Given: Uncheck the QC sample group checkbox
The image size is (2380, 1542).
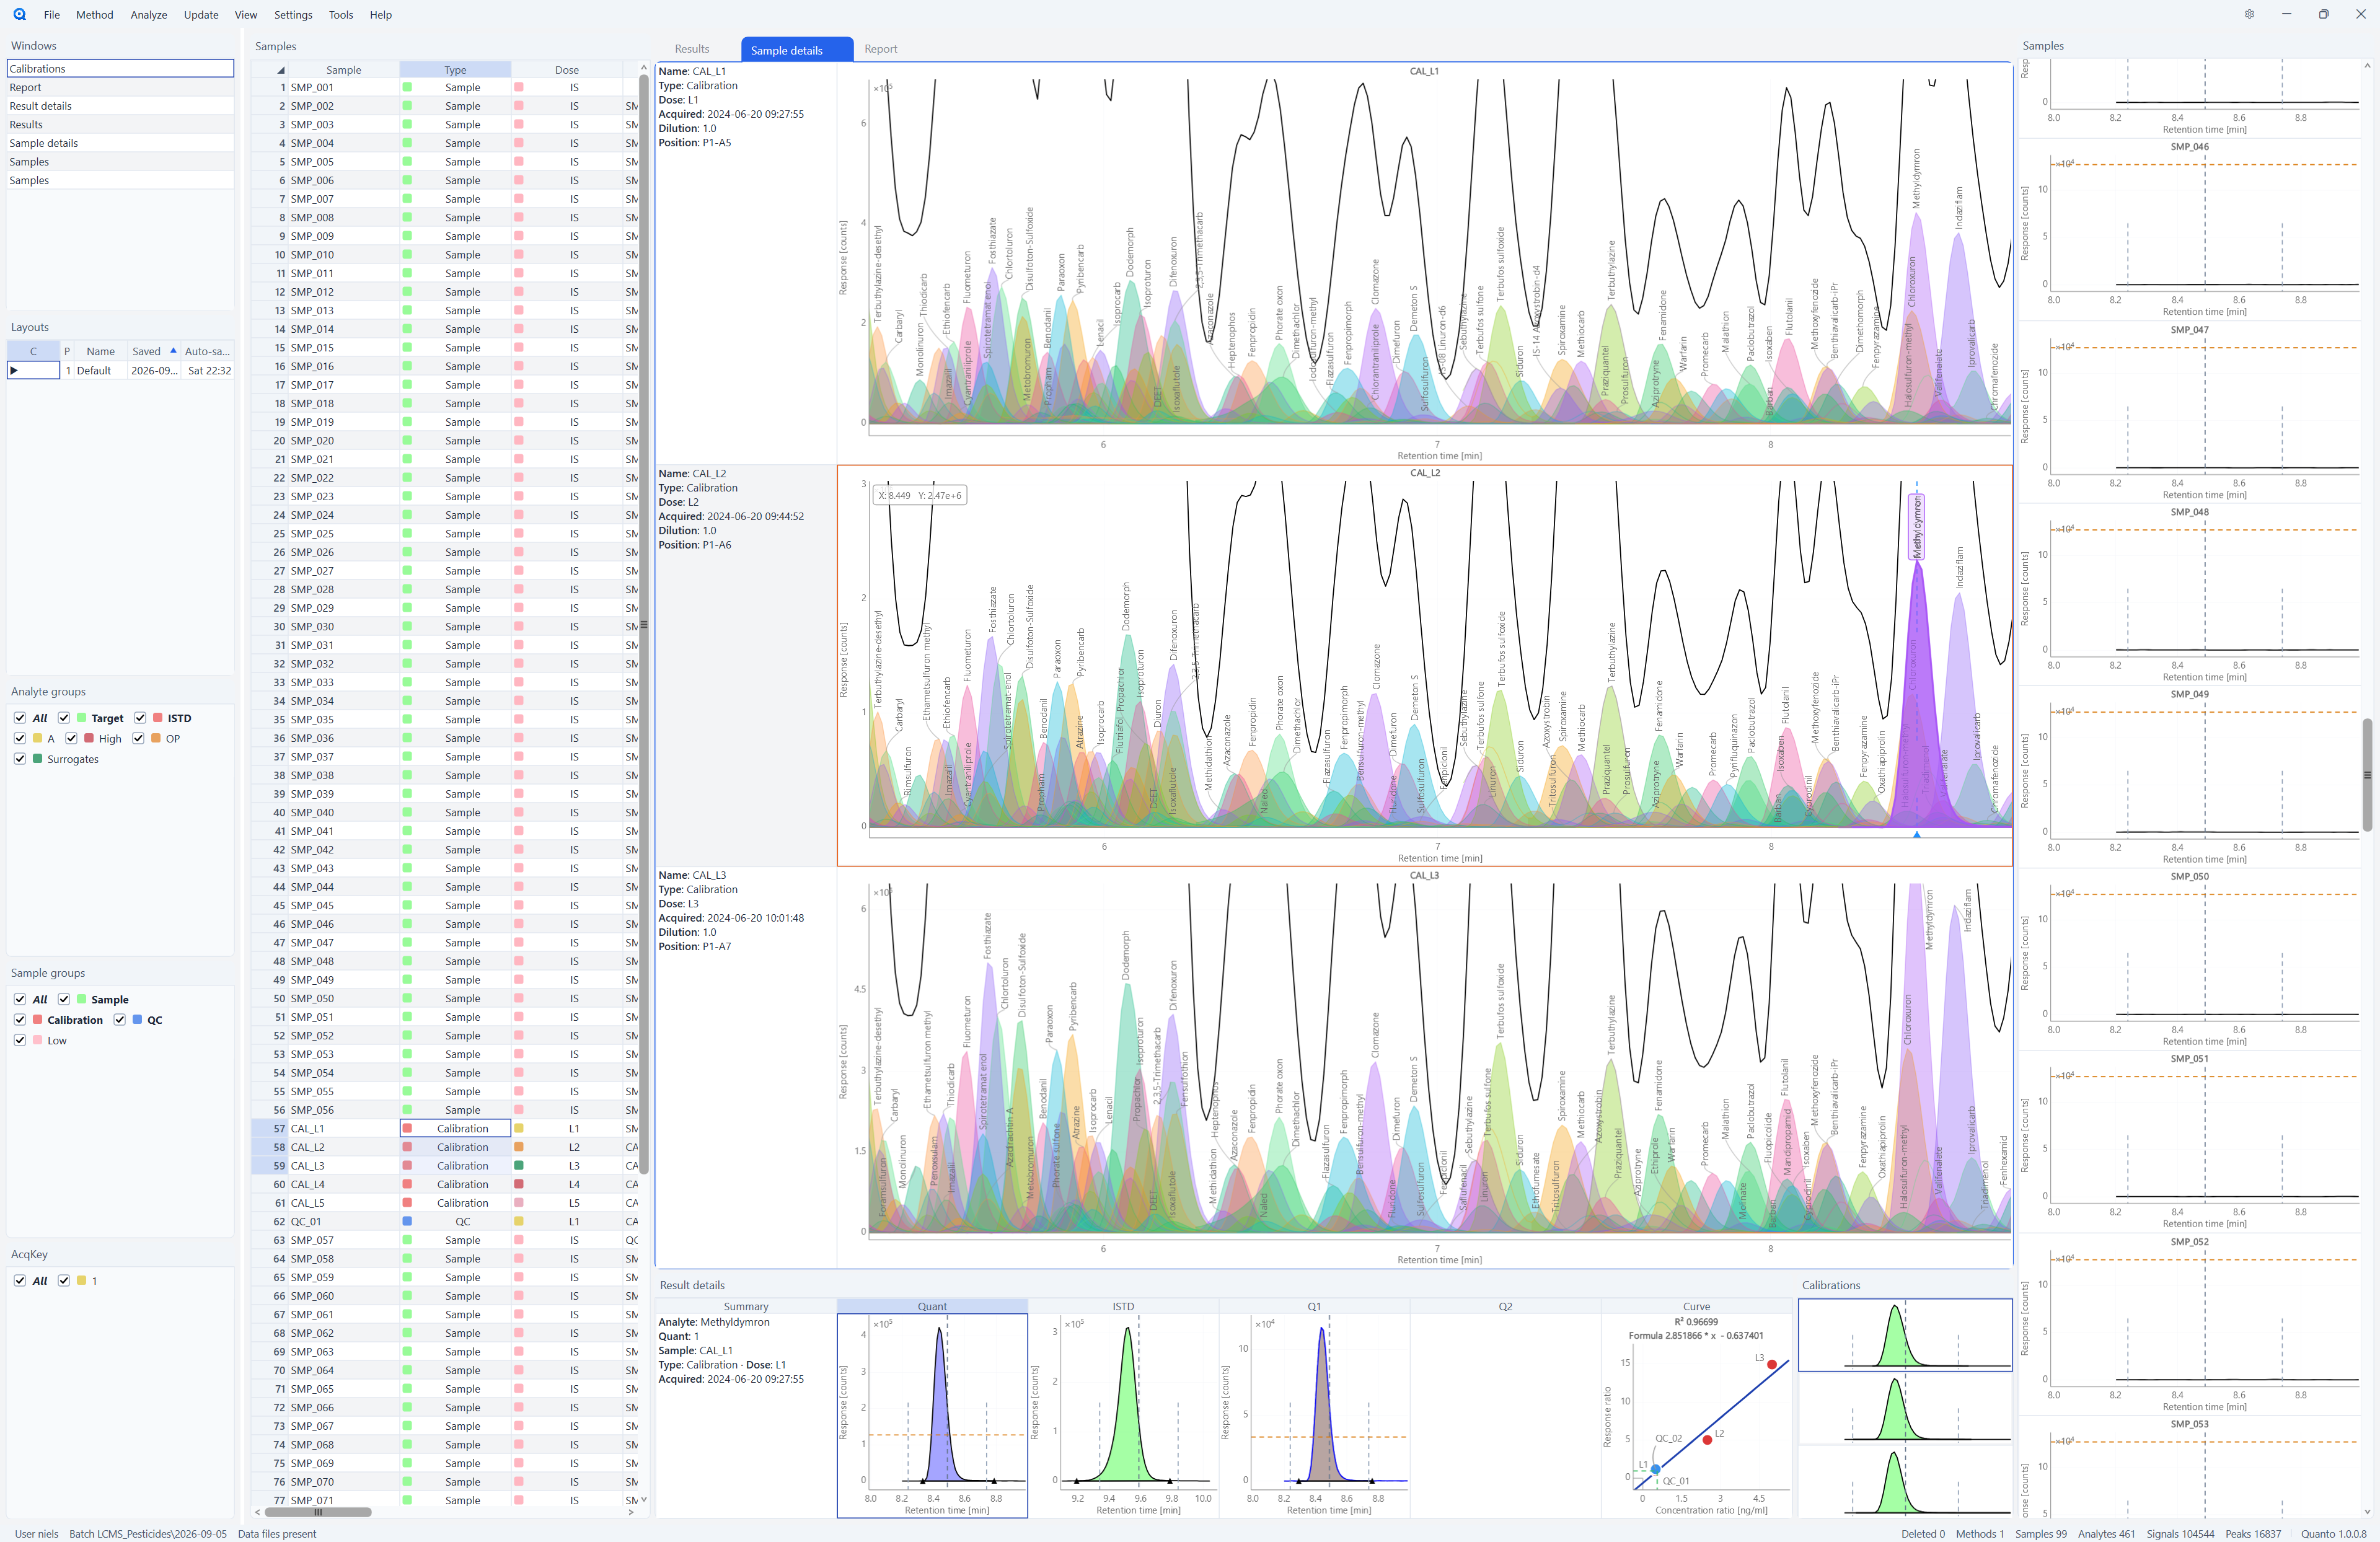Looking at the screenshot, I should coord(120,1020).
